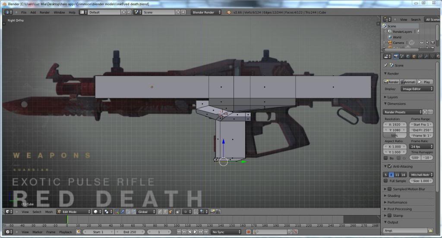The height and width of the screenshot is (238, 442).
Task: Open viewport shading sphere selector
Action: click(x=97, y=212)
